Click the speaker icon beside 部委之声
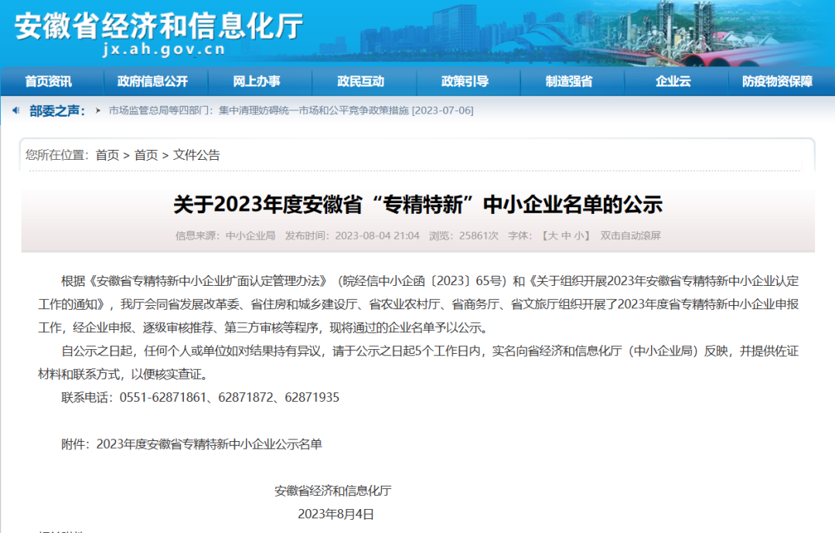This screenshot has height=533, width=835. pos(17,110)
